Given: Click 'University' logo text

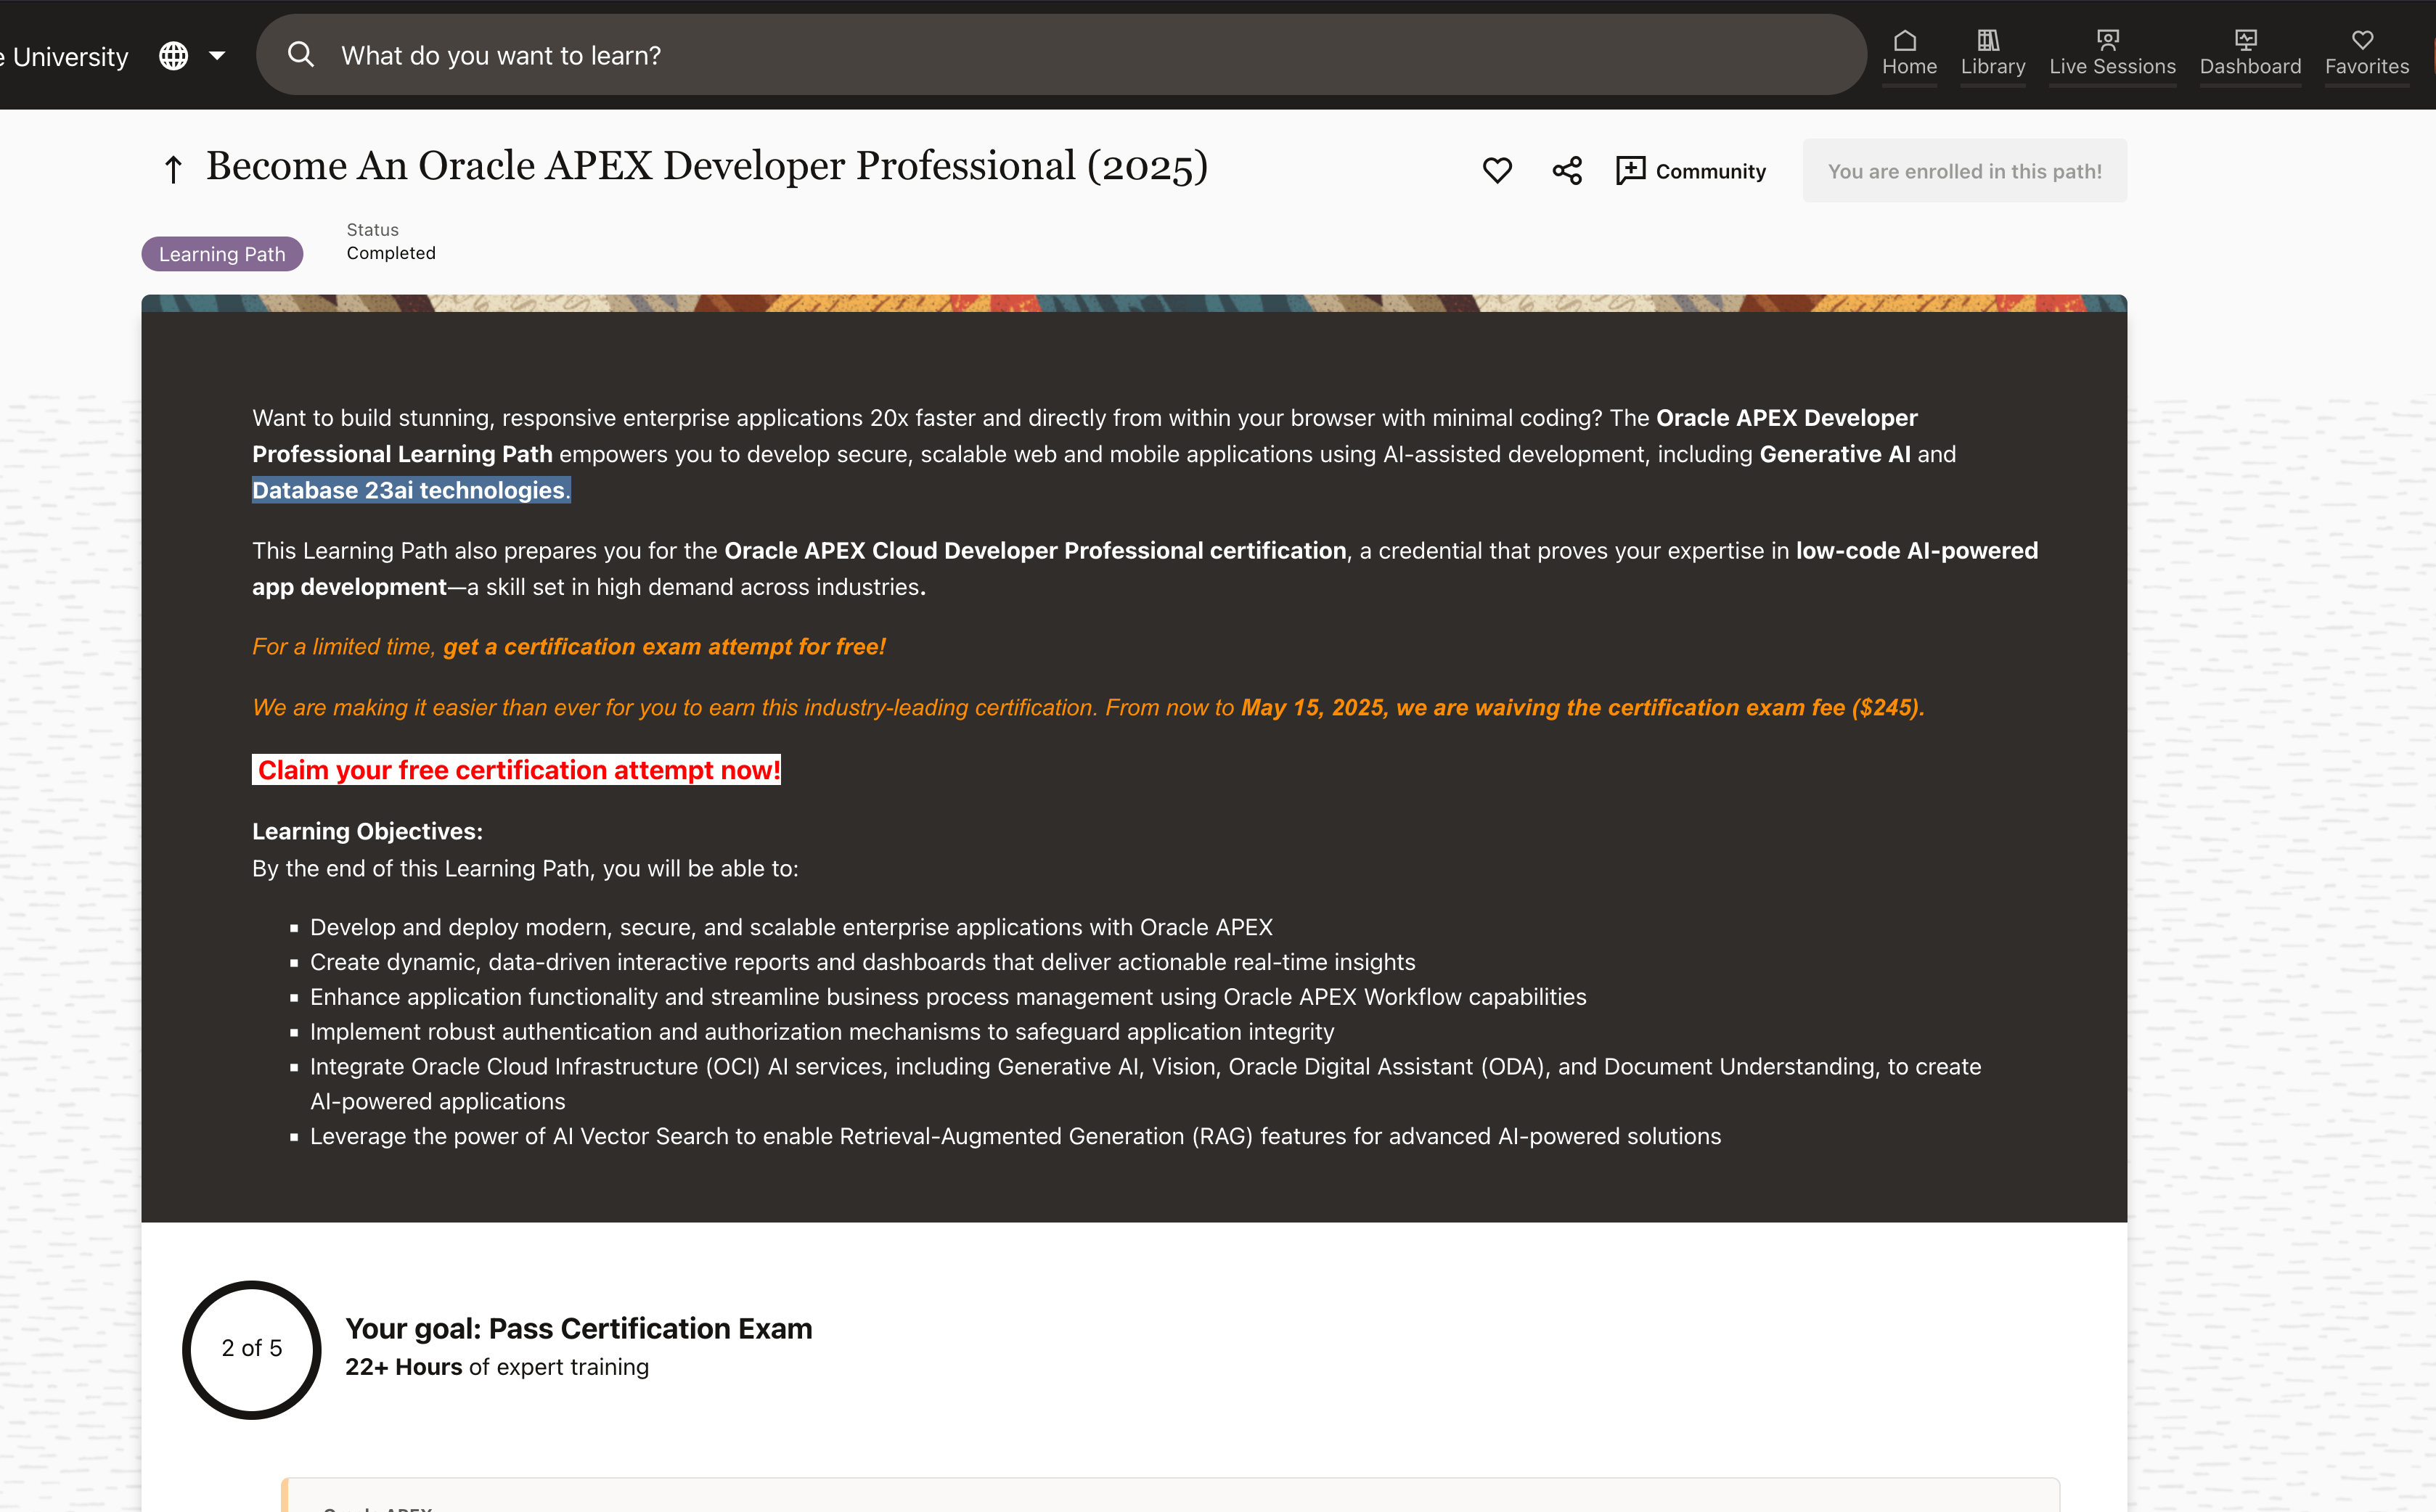Looking at the screenshot, I should [x=70, y=57].
